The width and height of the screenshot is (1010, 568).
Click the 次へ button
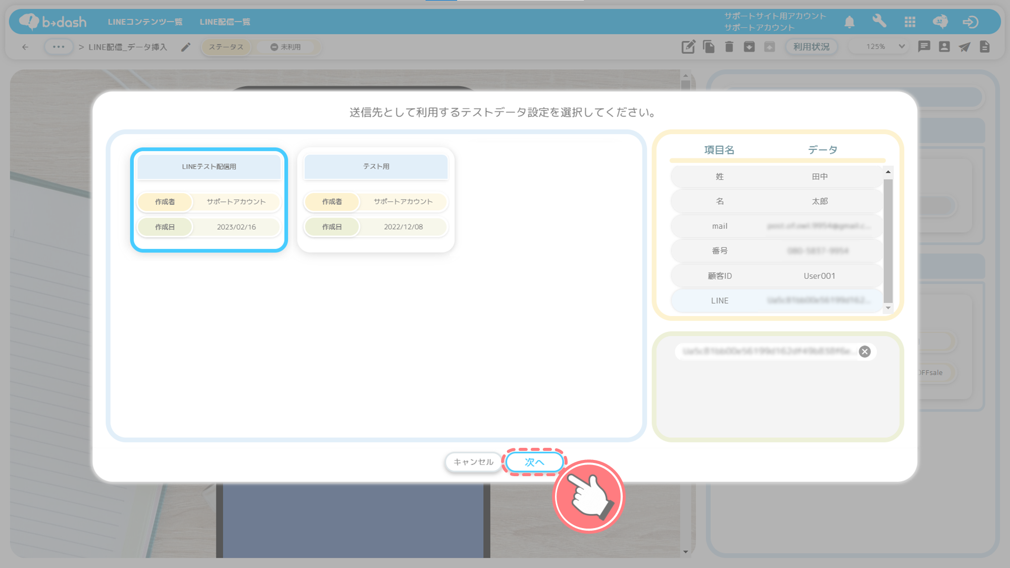click(x=534, y=462)
